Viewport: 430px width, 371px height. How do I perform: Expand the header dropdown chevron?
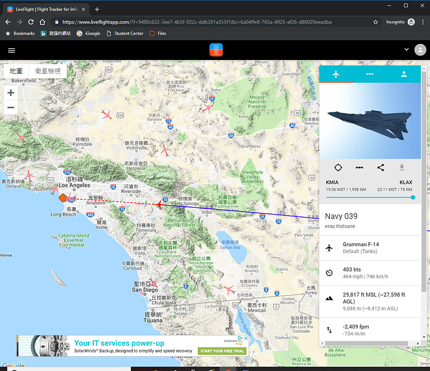(x=407, y=49)
